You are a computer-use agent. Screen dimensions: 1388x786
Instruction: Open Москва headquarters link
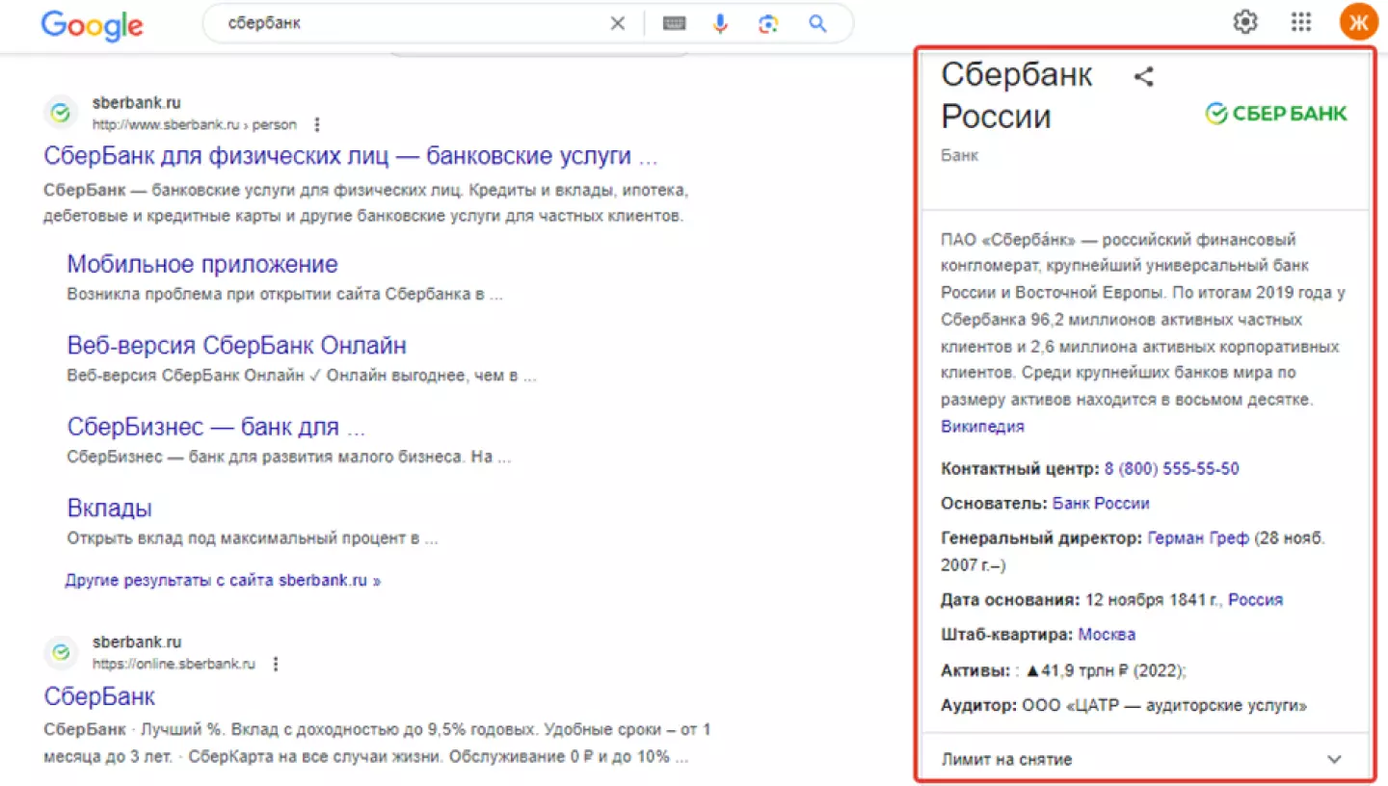pyautogui.click(x=1107, y=634)
